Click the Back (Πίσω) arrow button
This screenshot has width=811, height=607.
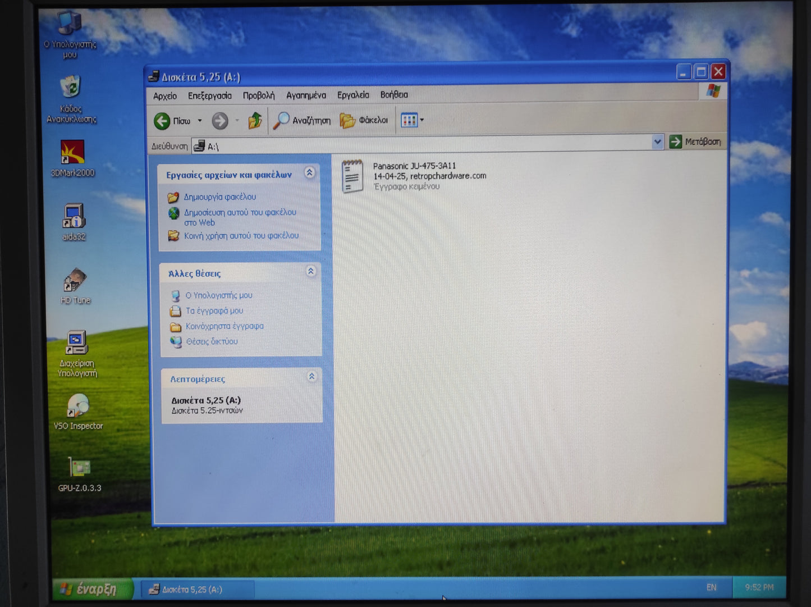point(163,121)
